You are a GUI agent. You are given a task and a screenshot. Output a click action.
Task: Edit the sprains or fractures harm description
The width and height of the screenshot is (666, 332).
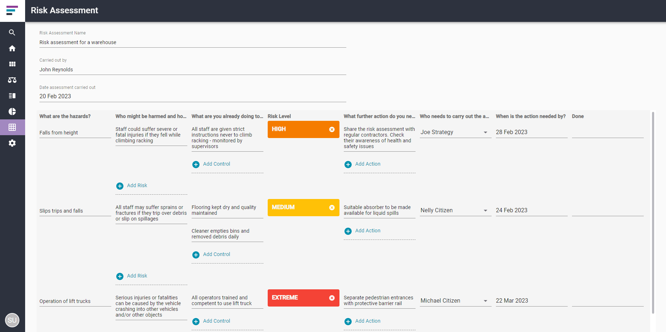tap(151, 213)
